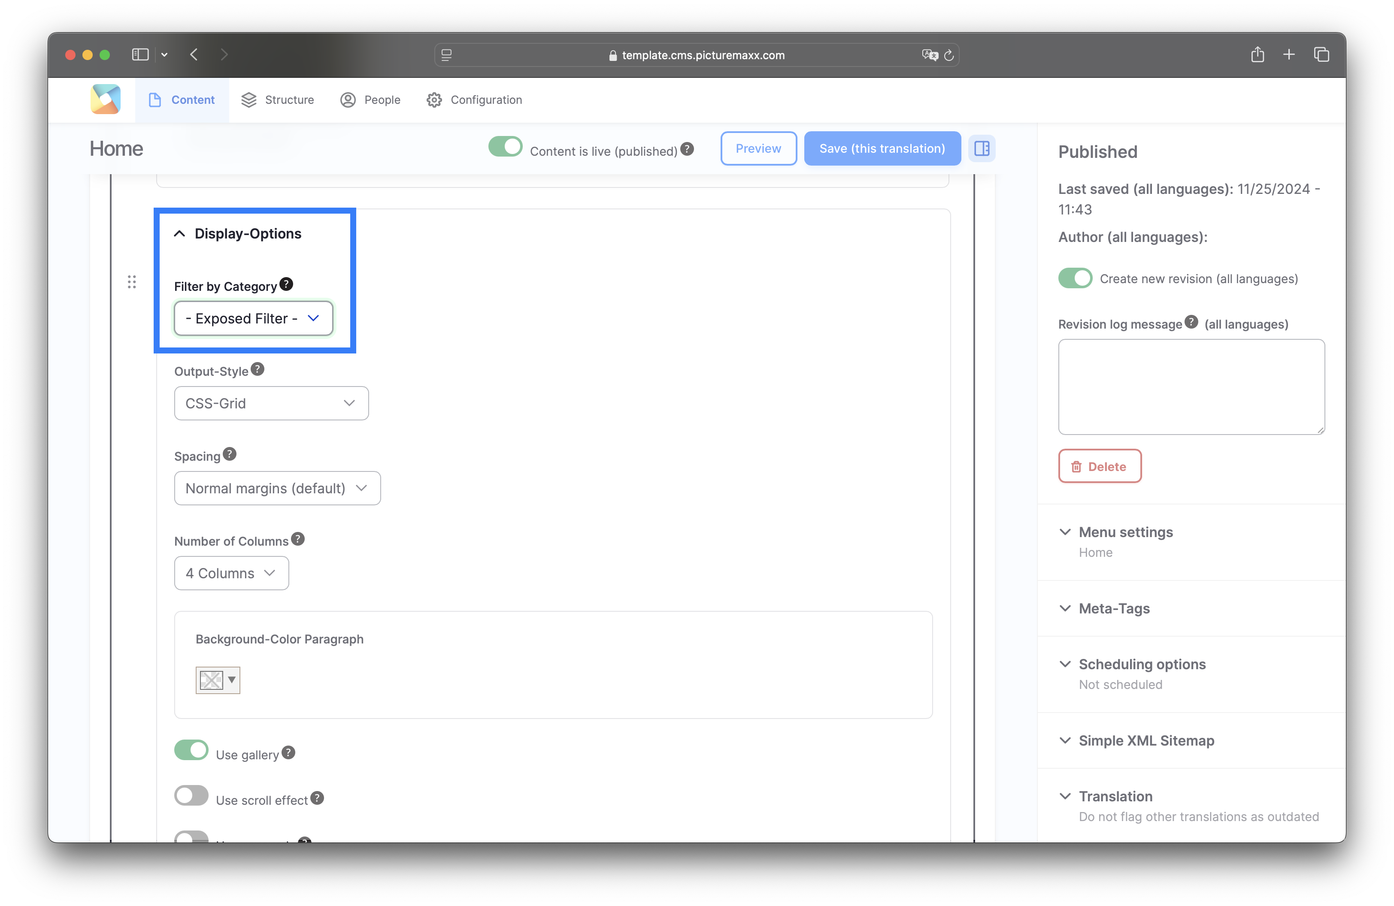Open the sidebar options chevron in Safari

tap(164, 54)
